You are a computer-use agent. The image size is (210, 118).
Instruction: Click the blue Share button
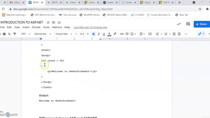[201, 24]
